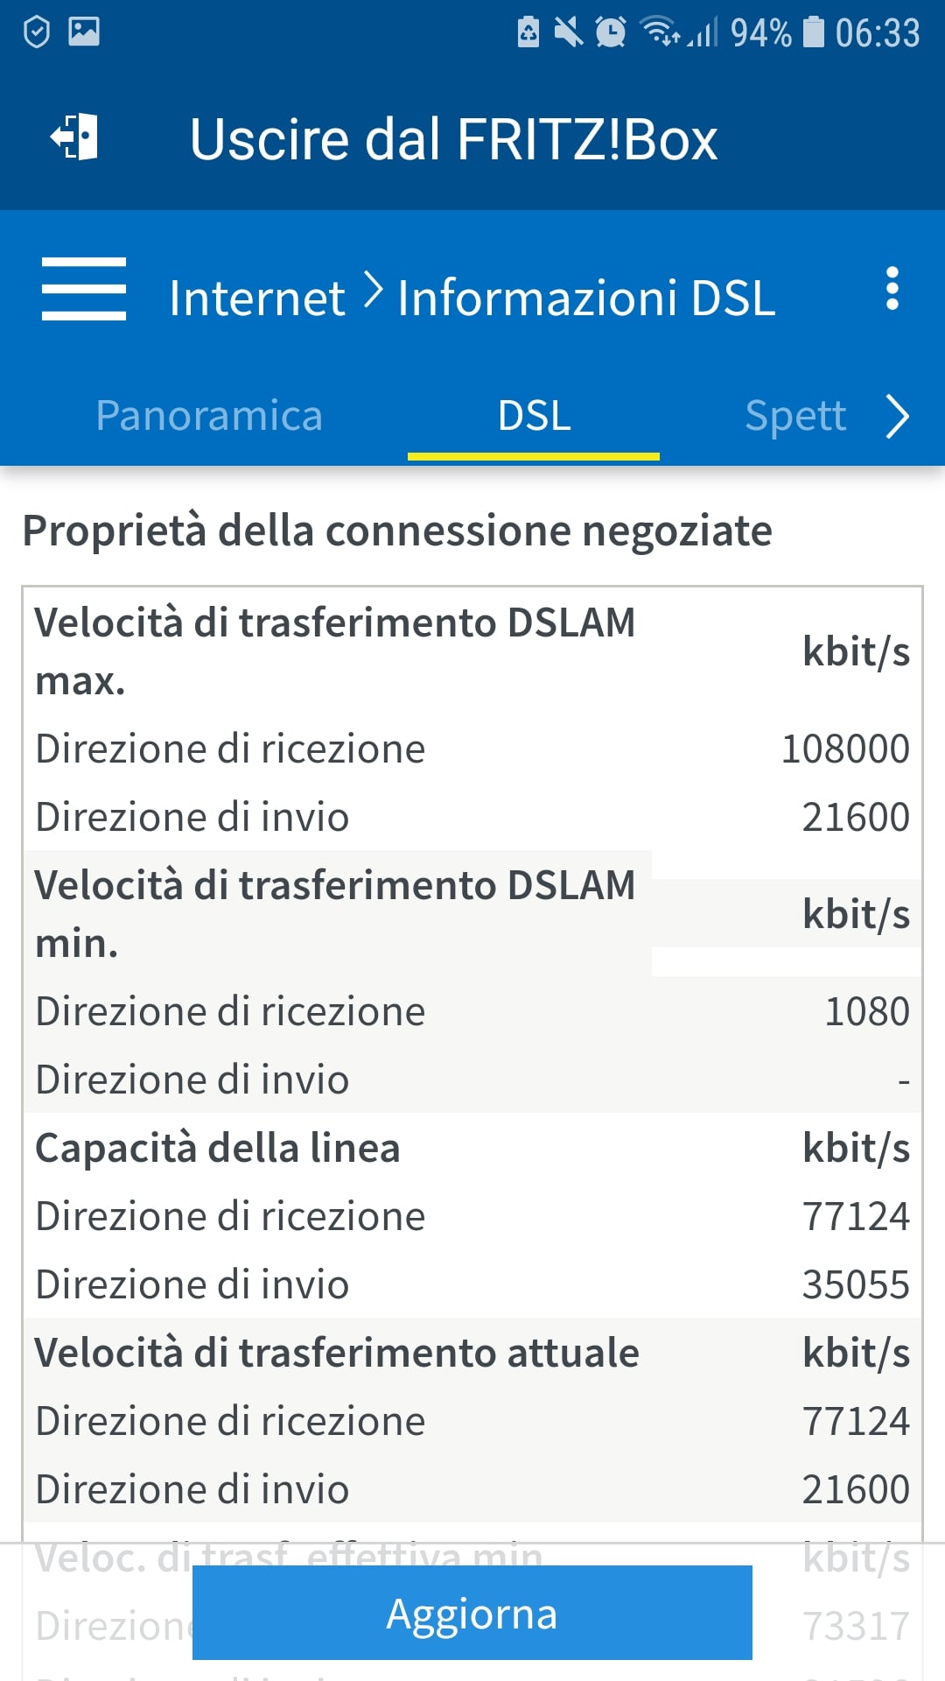
Task: Tap the alarm clock status icon
Action: [610, 32]
